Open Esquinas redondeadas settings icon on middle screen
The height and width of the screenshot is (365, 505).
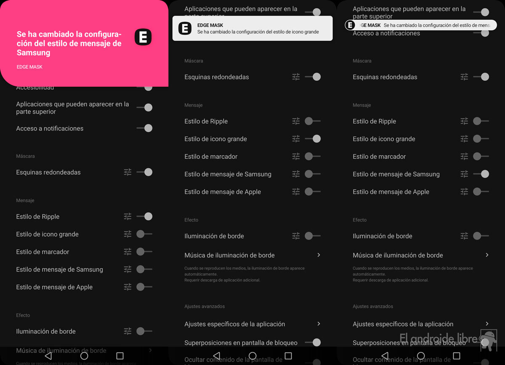296,77
